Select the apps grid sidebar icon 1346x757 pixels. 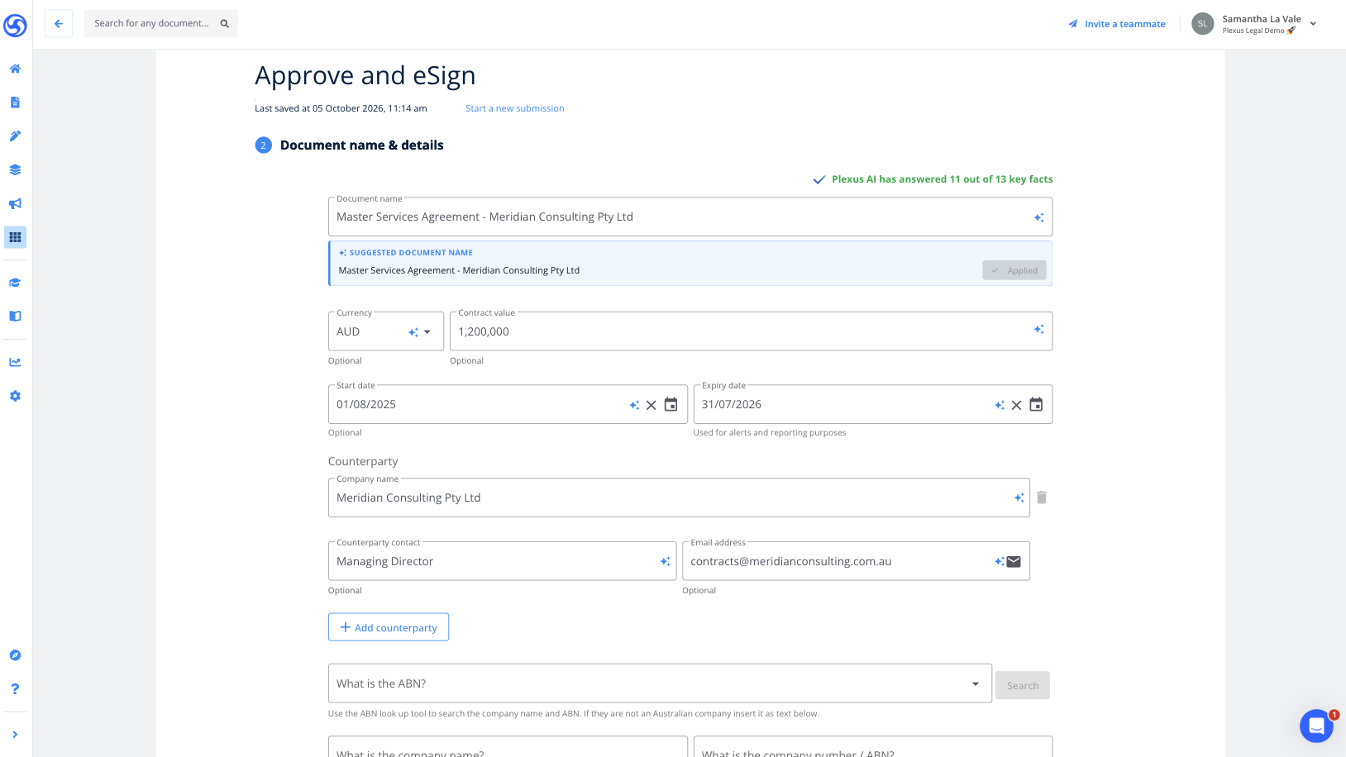[x=15, y=237]
